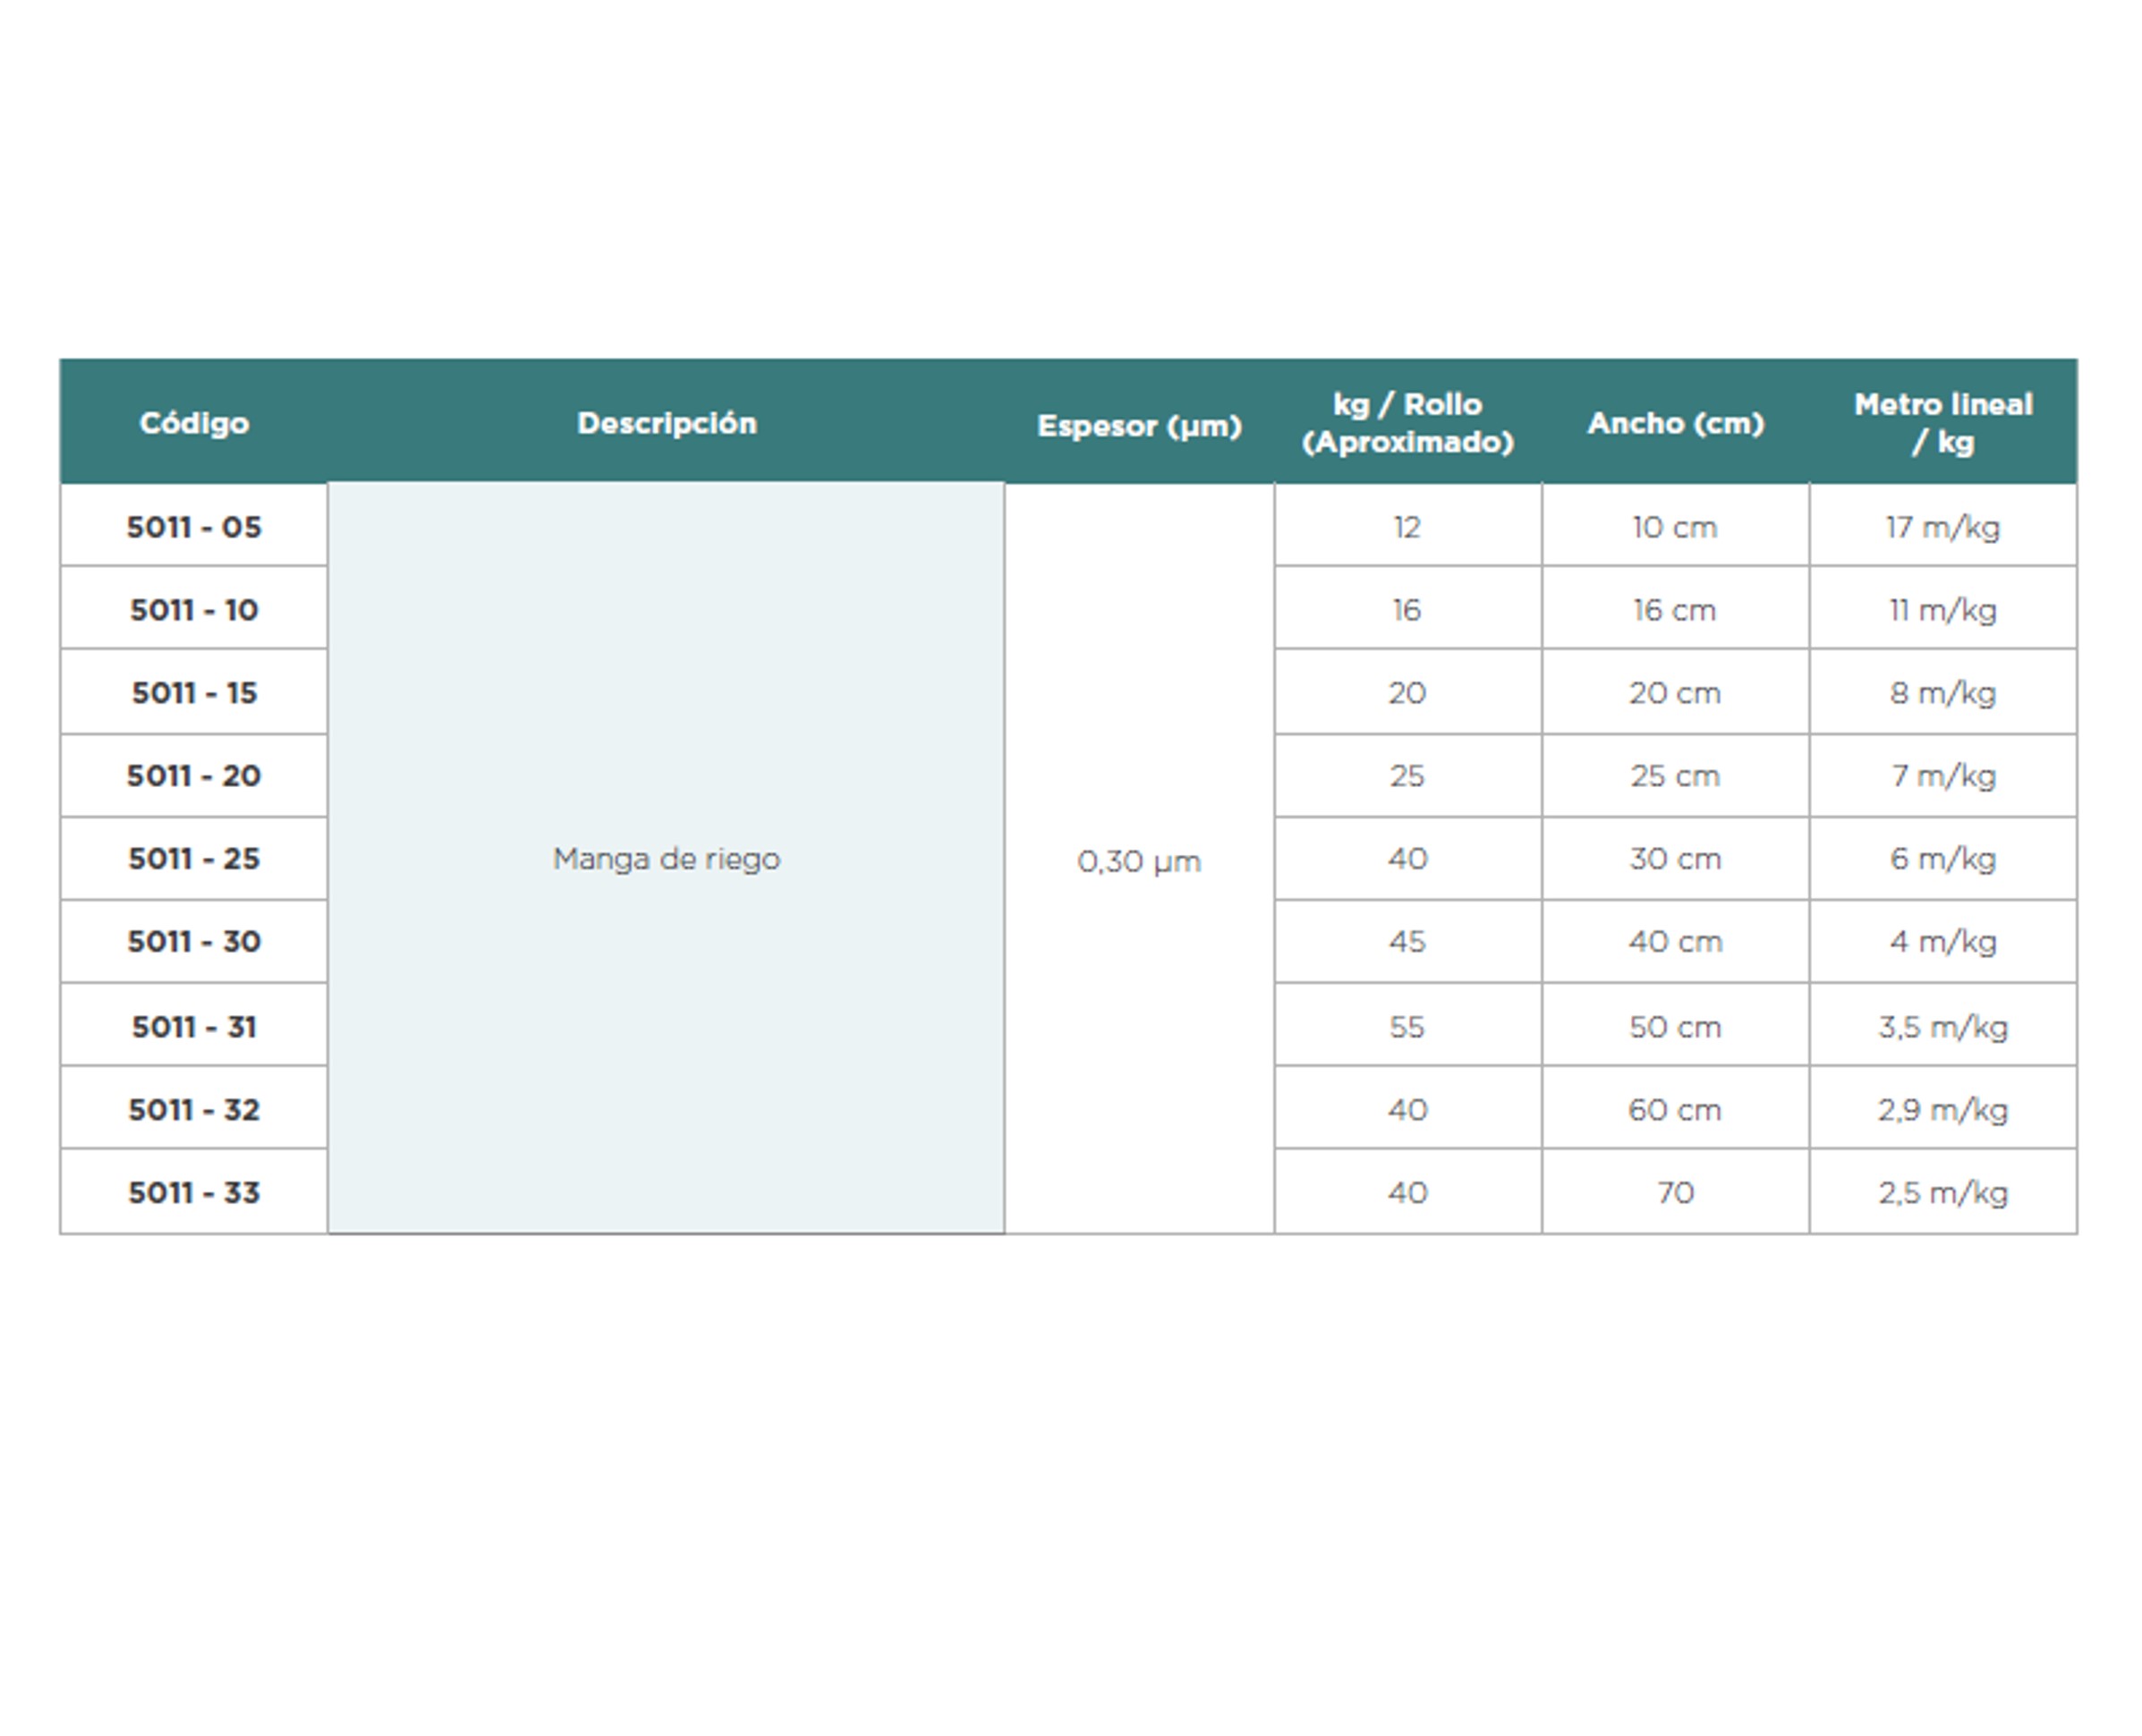The width and height of the screenshot is (2142, 1736).
Task: Select code cell 5011 - 05
Action: coord(194,526)
